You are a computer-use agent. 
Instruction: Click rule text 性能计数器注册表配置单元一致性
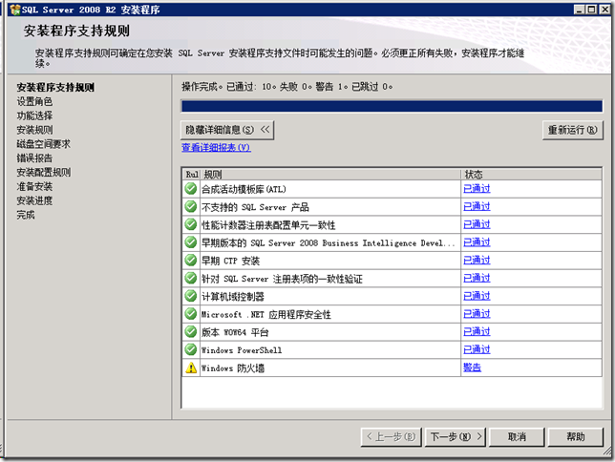268,225
